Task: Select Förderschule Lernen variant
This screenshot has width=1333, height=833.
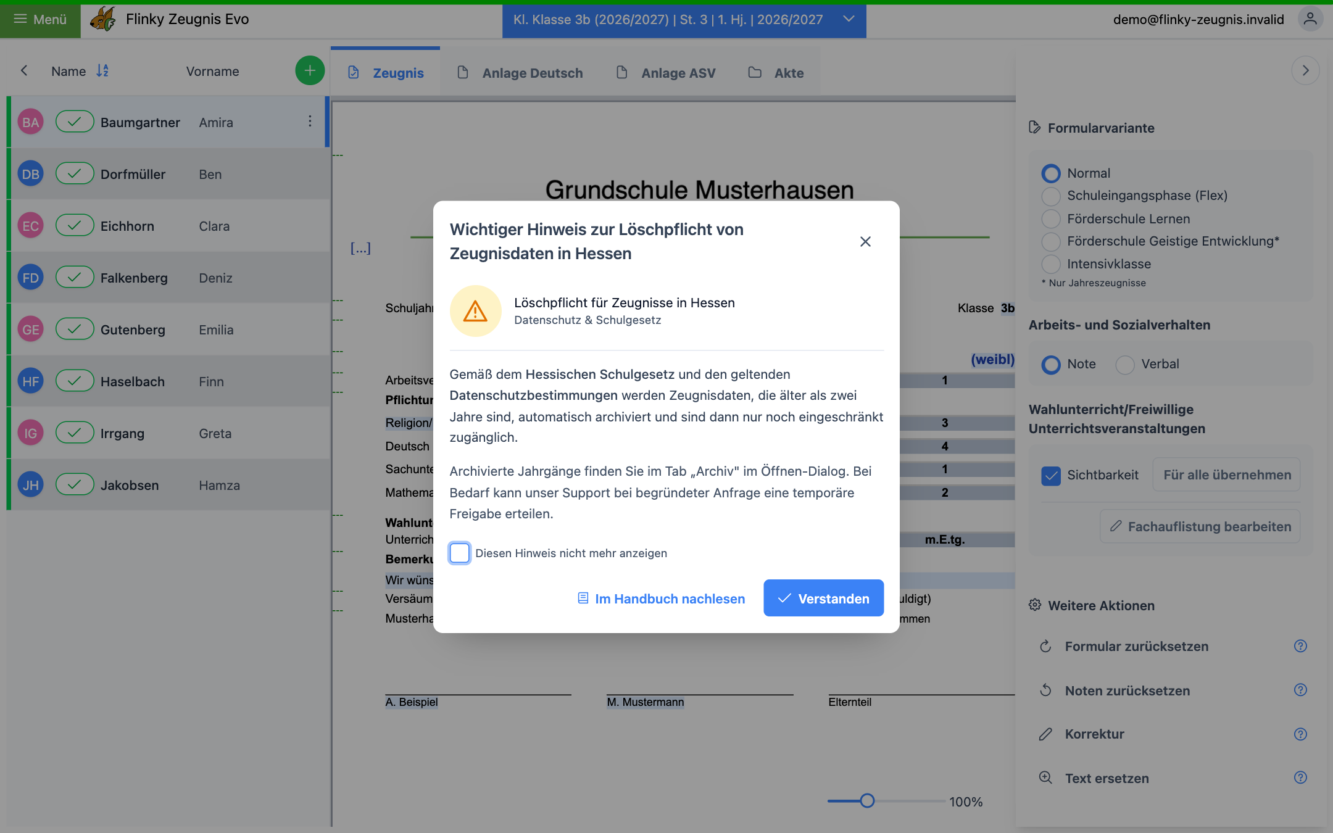Action: pos(1051,219)
